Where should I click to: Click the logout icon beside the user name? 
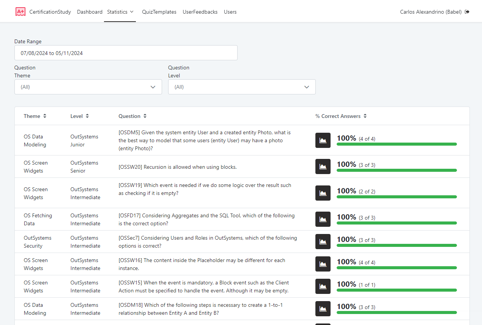[467, 12]
